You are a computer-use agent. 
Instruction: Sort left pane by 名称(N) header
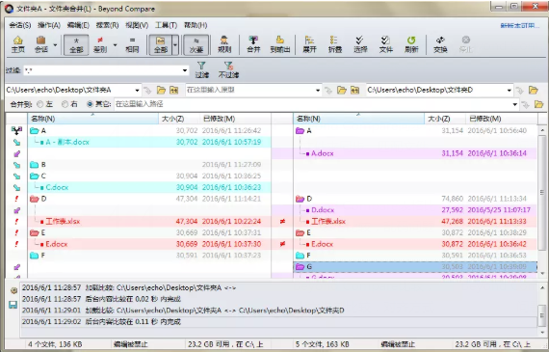tap(92, 119)
